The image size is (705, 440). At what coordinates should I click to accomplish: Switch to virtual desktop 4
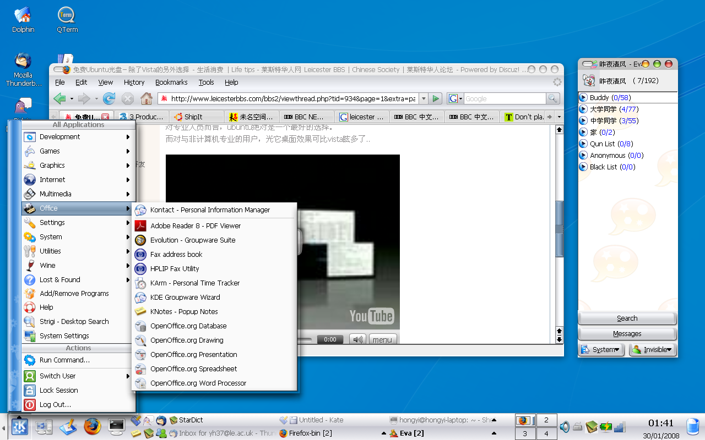546,433
